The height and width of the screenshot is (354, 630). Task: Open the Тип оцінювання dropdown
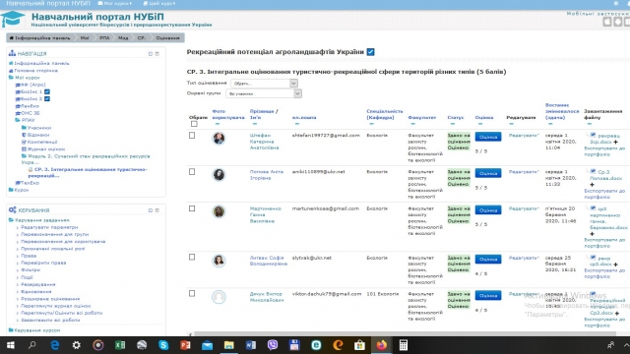(265, 83)
